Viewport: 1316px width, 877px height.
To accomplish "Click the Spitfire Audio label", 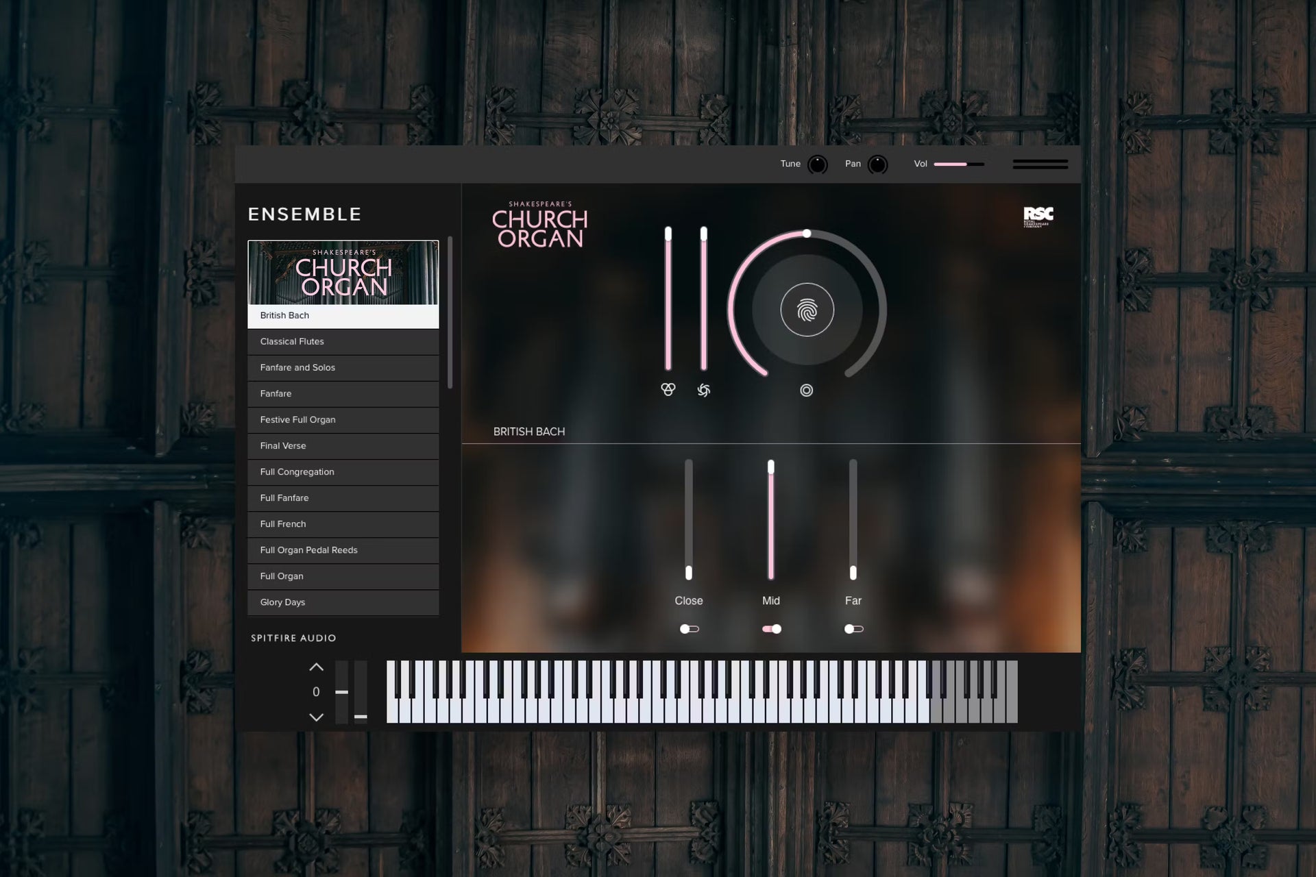I will (x=293, y=638).
